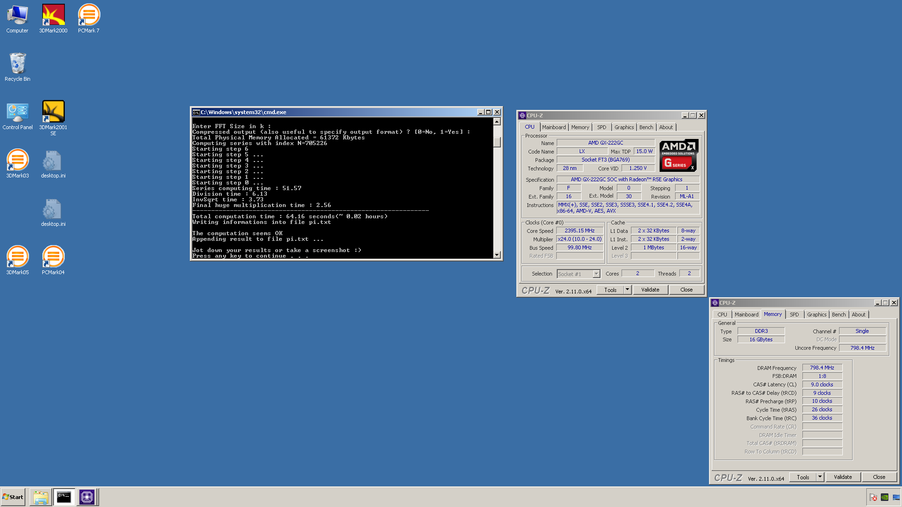The height and width of the screenshot is (507, 902).
Task: Select the 3DMark2001 SE desktop shortcut
Action: click(53, 118)
